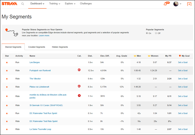Click HC category badge for Furkajoch von Rankweil
The image size is (195, 135).
pos(79,70)
